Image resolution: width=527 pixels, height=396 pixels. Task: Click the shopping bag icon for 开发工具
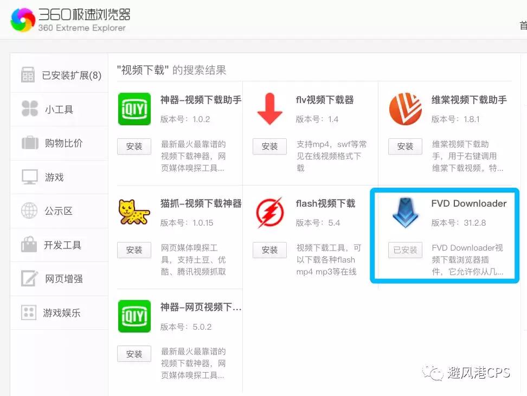(29, 245)
